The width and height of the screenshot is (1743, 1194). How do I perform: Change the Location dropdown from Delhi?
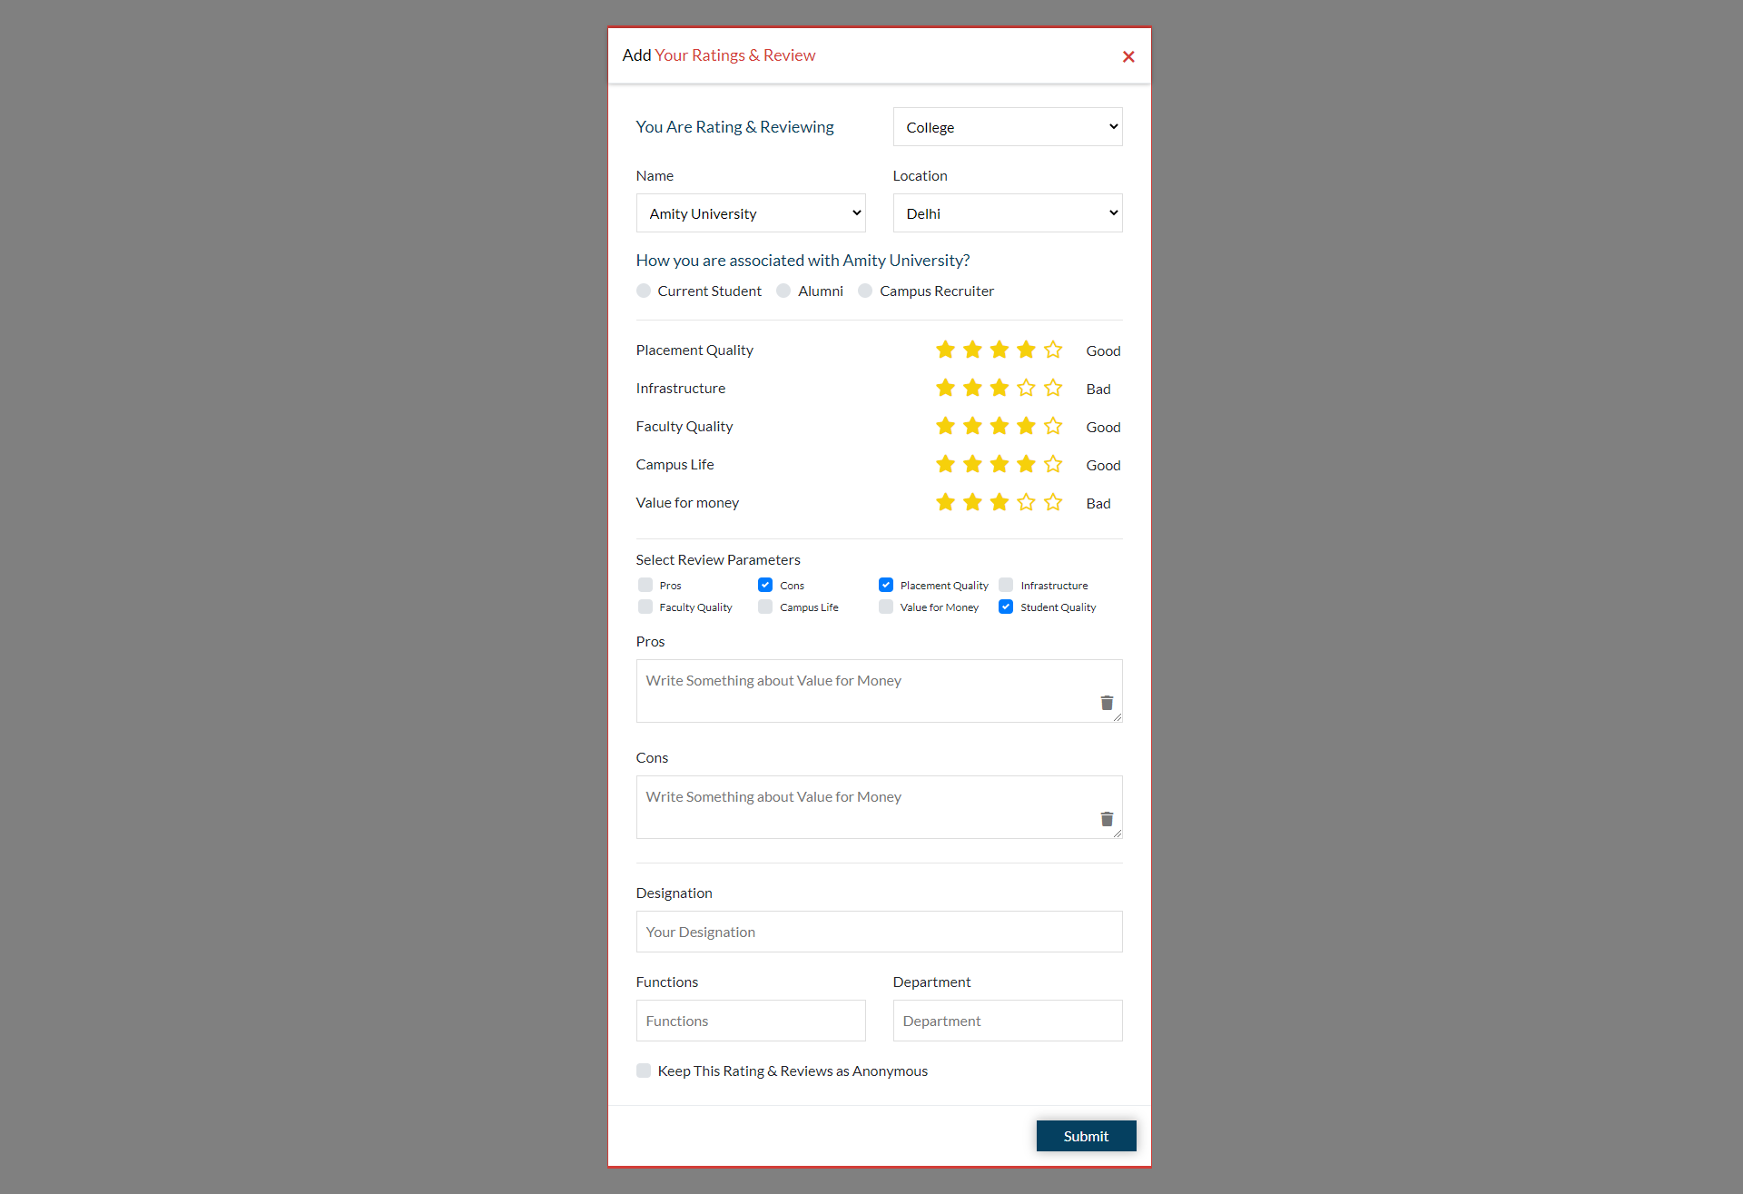click(x=1007, y=212)
